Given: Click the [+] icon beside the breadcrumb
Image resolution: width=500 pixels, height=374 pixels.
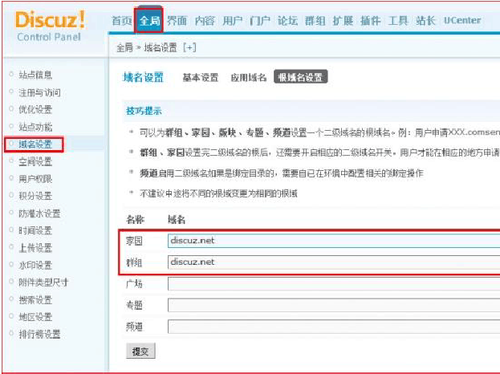Looking at the screenshot, I should coord(189,47).
